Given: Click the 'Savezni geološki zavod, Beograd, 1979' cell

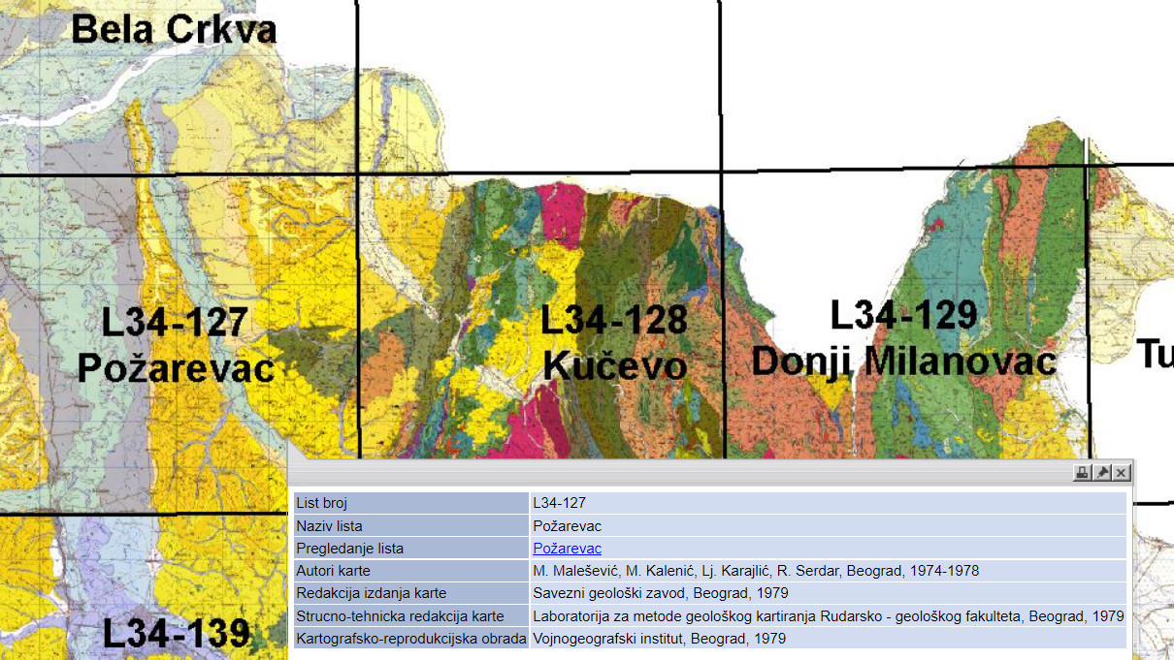Looking at the screenshot, I should [x=829, y=593].
